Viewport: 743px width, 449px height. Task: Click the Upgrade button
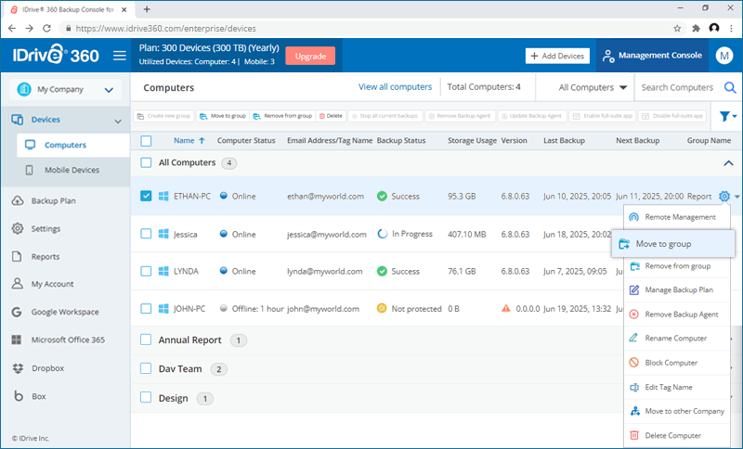[x=310, y=56]
